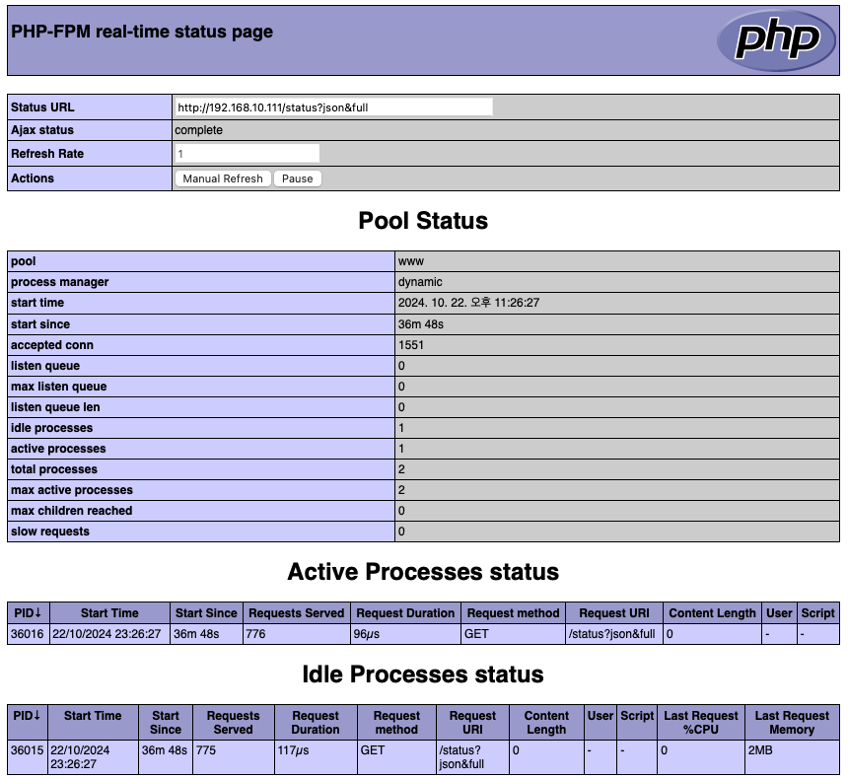Image resolution: width=848 pixels, height=780 pixels.
Task: Click active process PID '36016'
Action: (x=27, y=633)
